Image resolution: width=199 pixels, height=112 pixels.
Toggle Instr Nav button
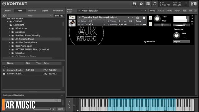pos(59,16)
